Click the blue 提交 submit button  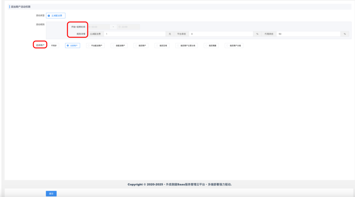click(x=51, y=194)
